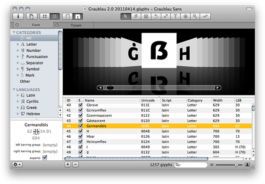Image resolution: width=265 pixels, height=184 pixels.
Task: Toggle export checkbox for Hcircumflex
Action: click(81, 142)
